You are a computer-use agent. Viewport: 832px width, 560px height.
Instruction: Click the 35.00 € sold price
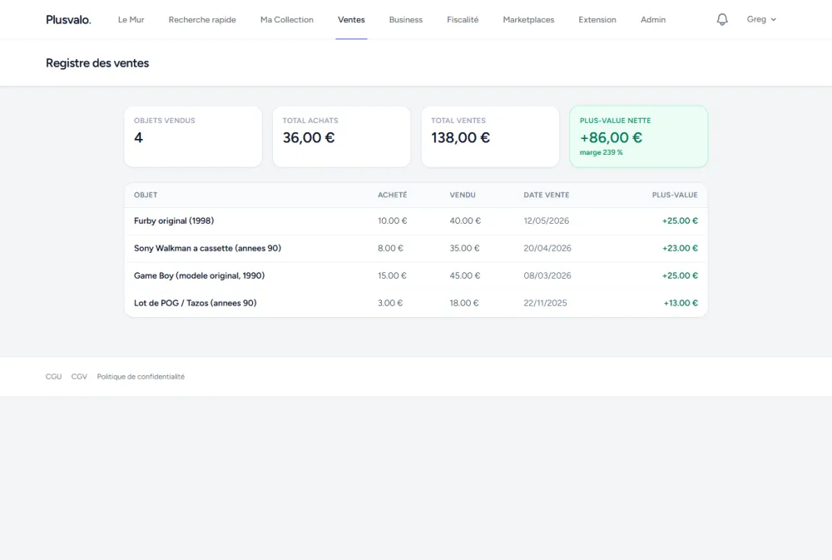[x=464, y=249]
